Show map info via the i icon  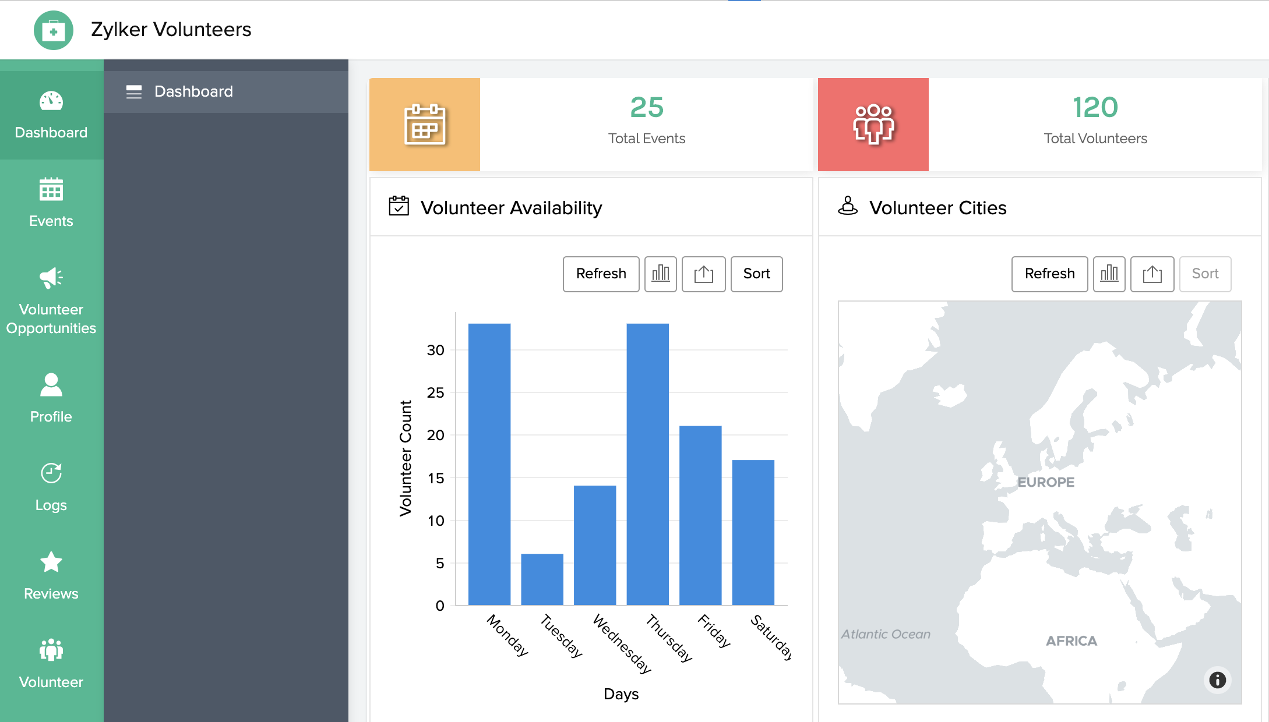click(x=1217, y=679)
